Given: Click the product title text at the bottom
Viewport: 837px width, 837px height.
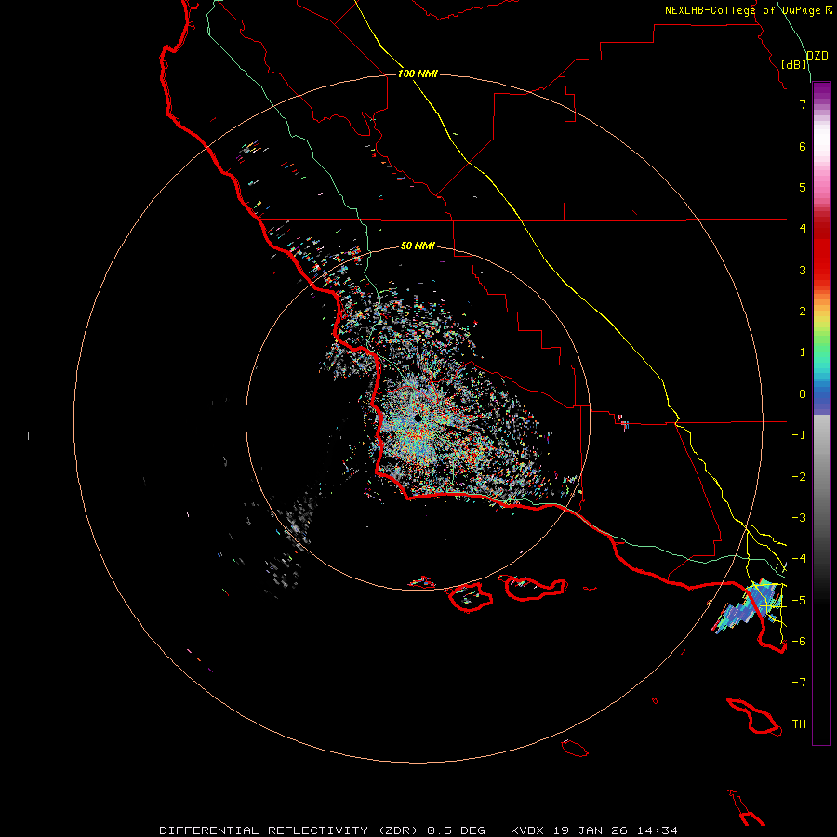Looking at the screenshot, I should tap(418, 830).
